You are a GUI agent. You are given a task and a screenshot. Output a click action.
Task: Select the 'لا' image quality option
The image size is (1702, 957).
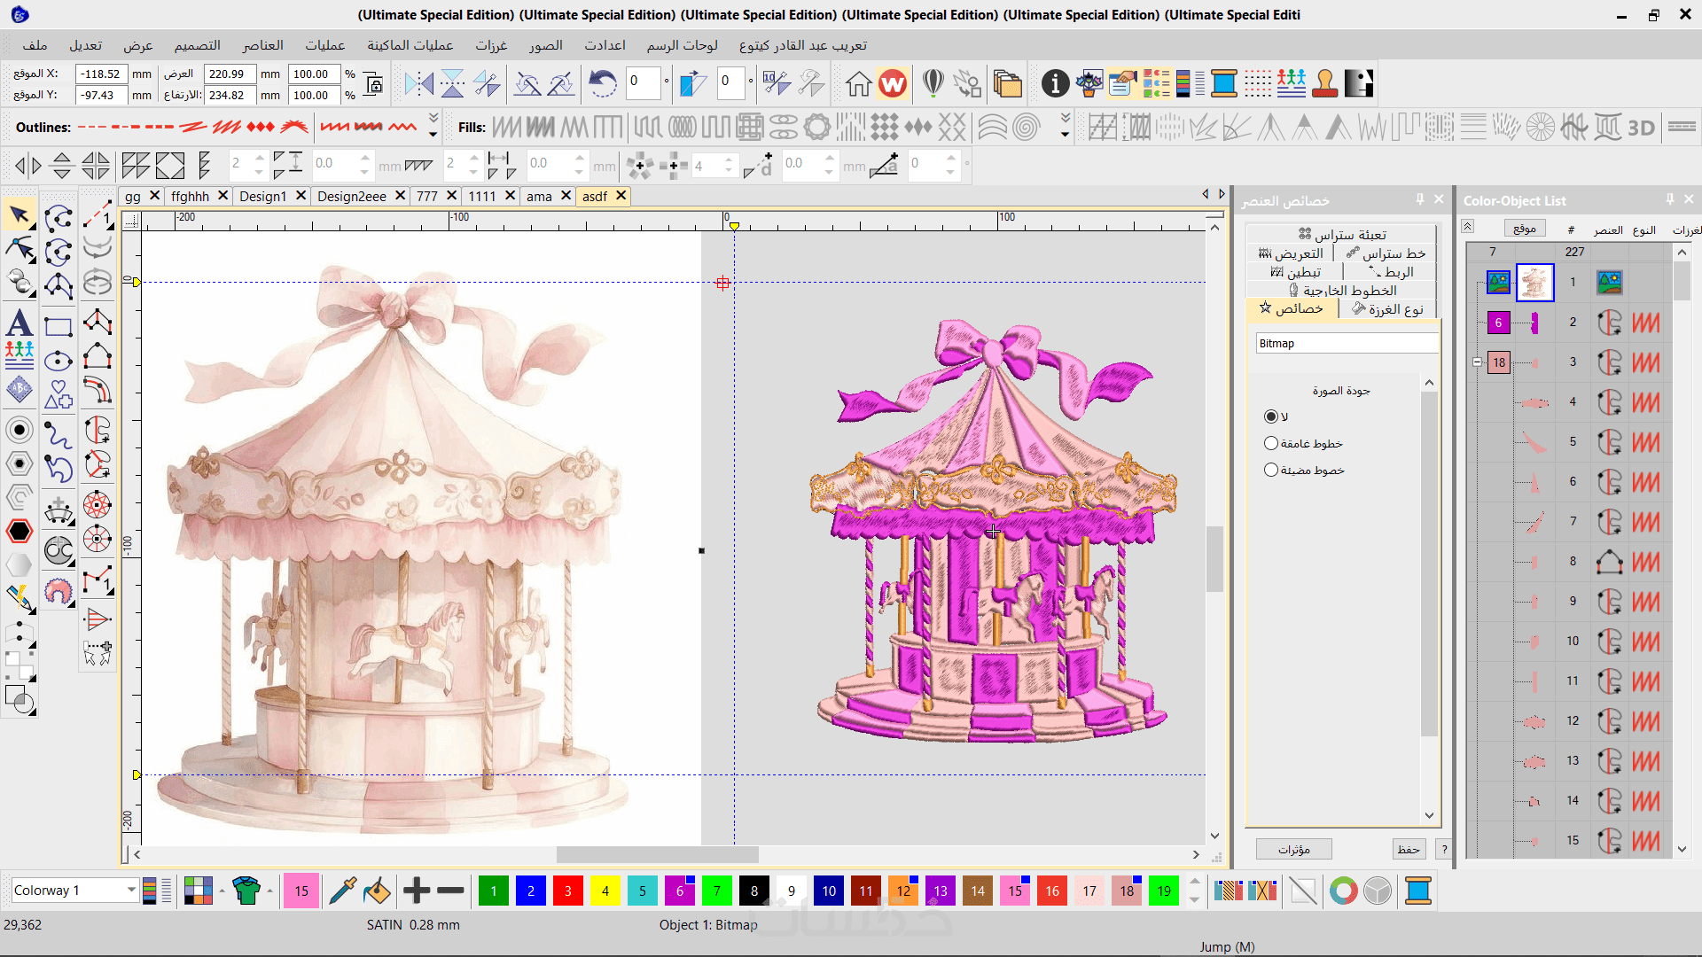coord(1271,416)
